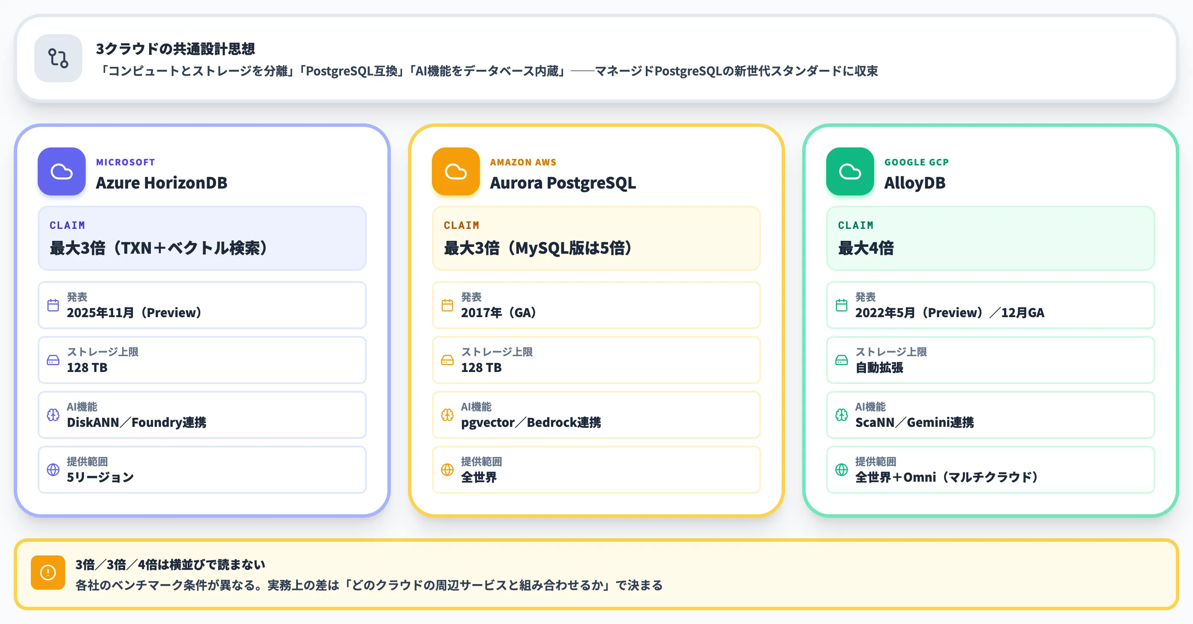Click the value 2017年（GA）
This screenshot has width=1193, height=624.
pyautogui.click(x=499, y=313)
